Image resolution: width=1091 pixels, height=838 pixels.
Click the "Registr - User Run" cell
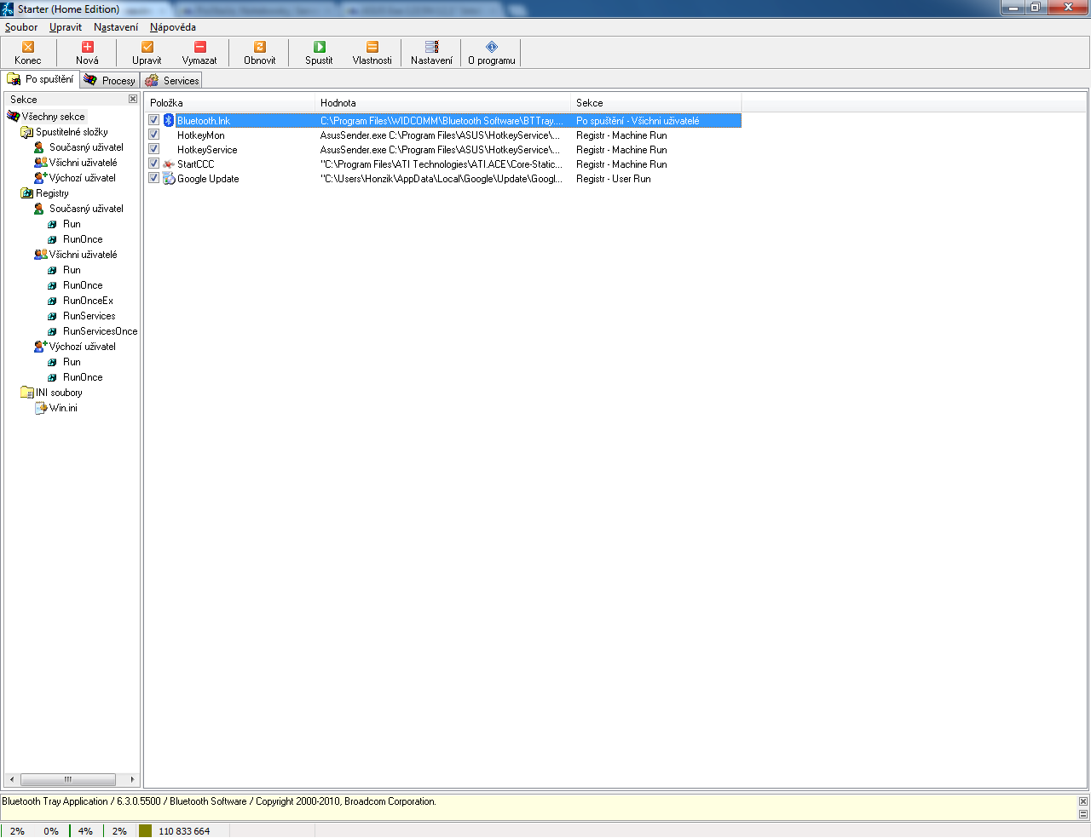[x=614, y=179]
